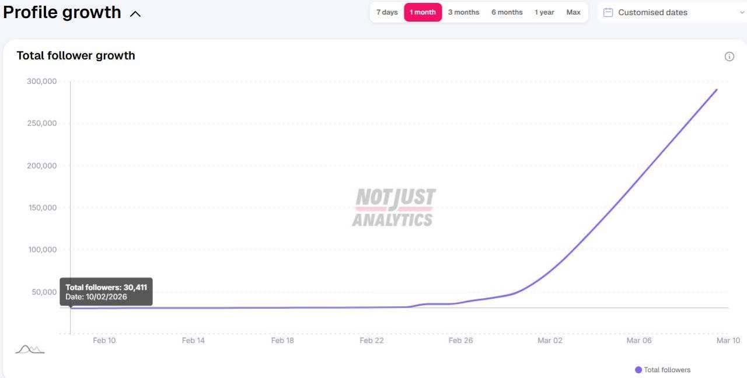Click the Feb 26 x-axis label
This screenshot has width=747, height=378.
[460, 341]
